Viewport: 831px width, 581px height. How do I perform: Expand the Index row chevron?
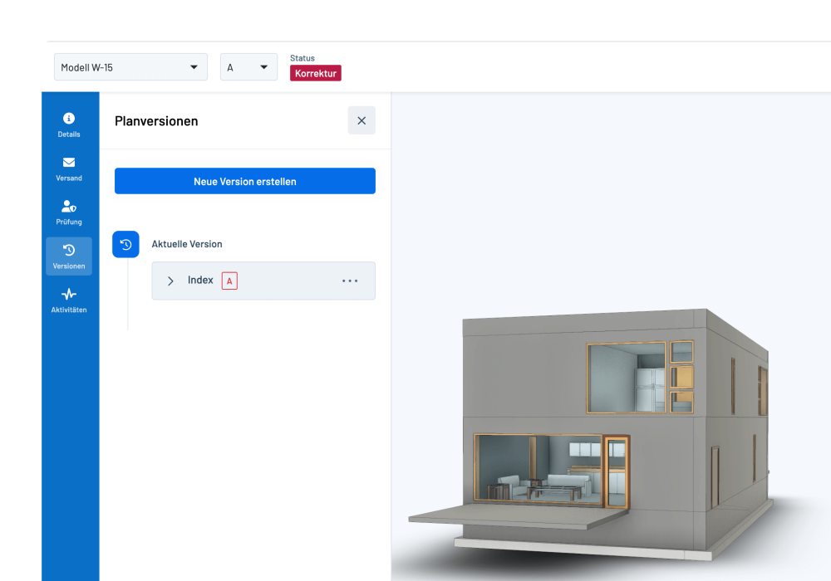point(170,281)
